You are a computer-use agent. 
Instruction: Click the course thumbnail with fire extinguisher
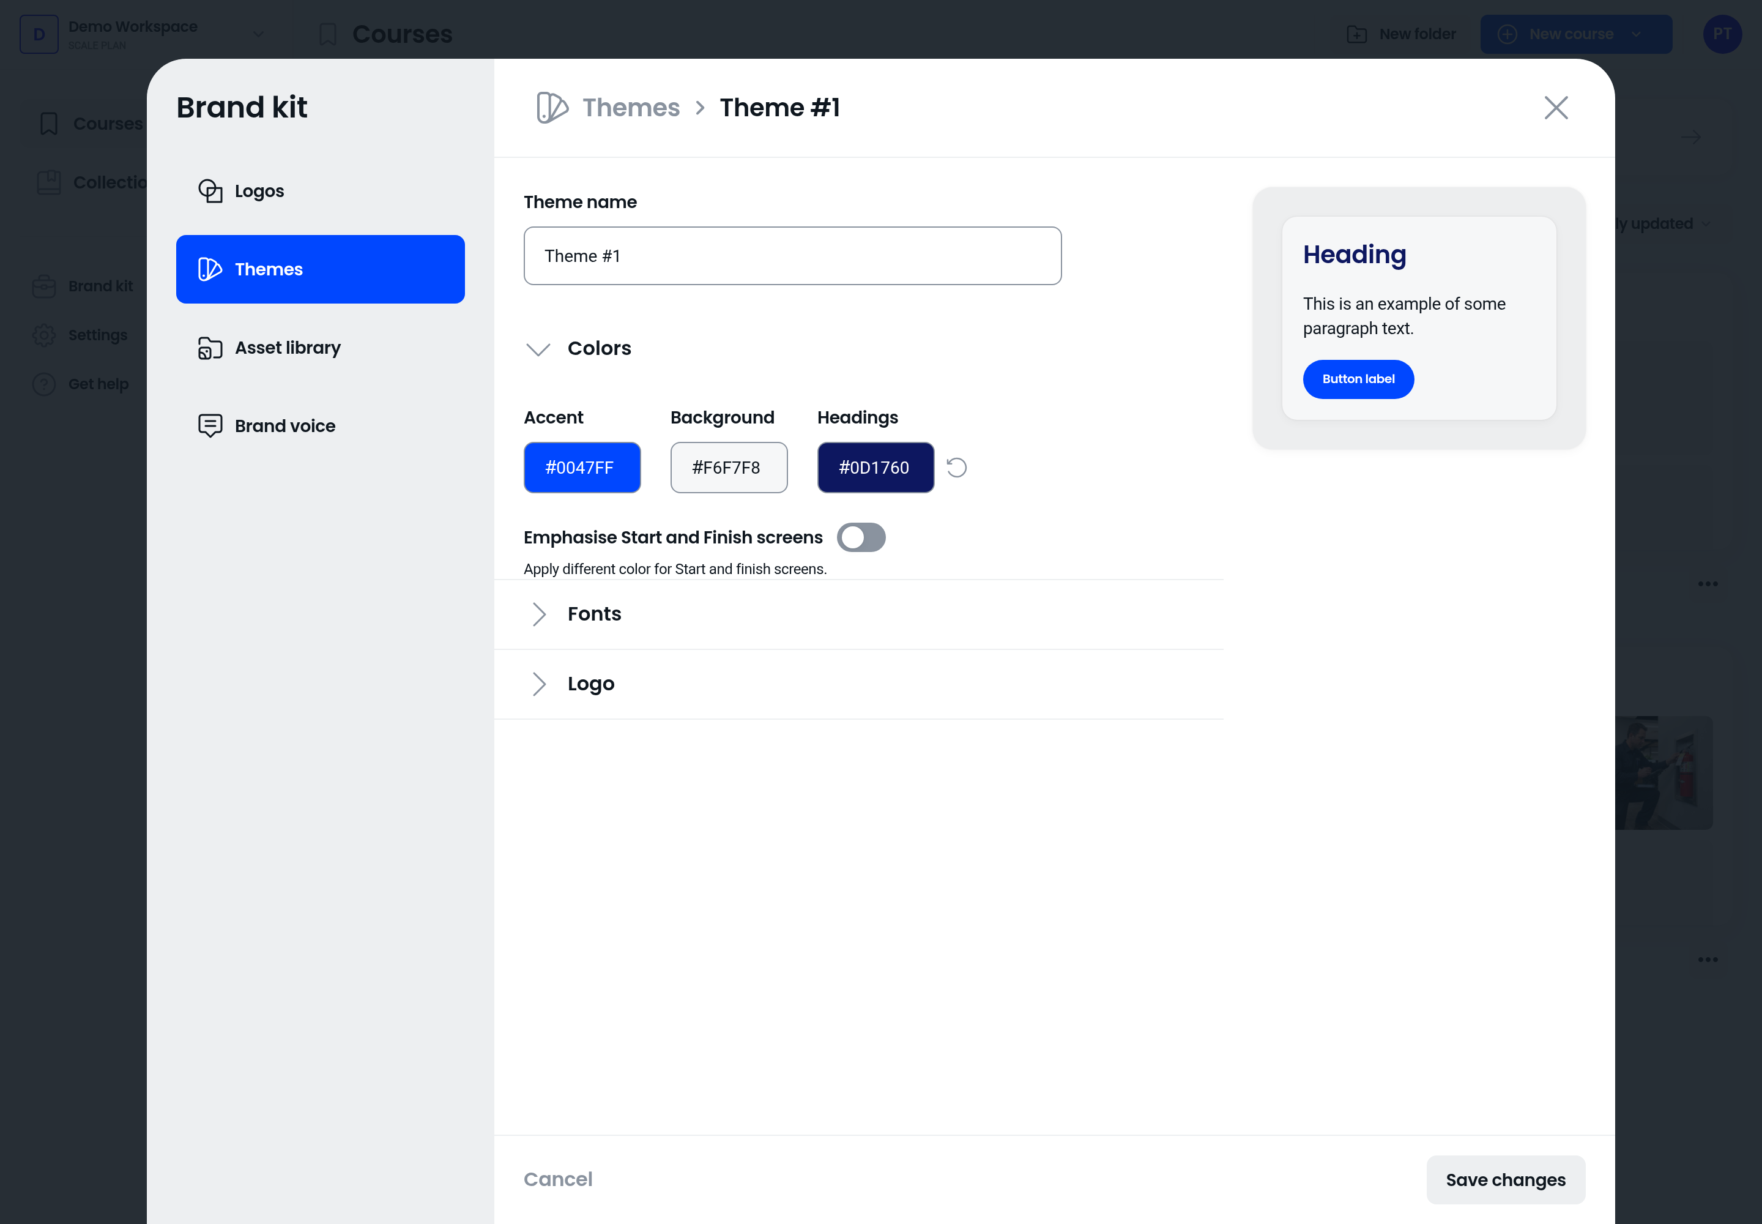1663,773
